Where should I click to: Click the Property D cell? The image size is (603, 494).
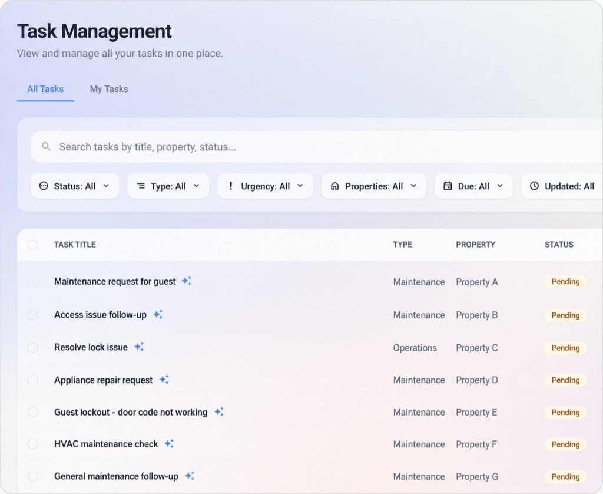coord(477,380)
